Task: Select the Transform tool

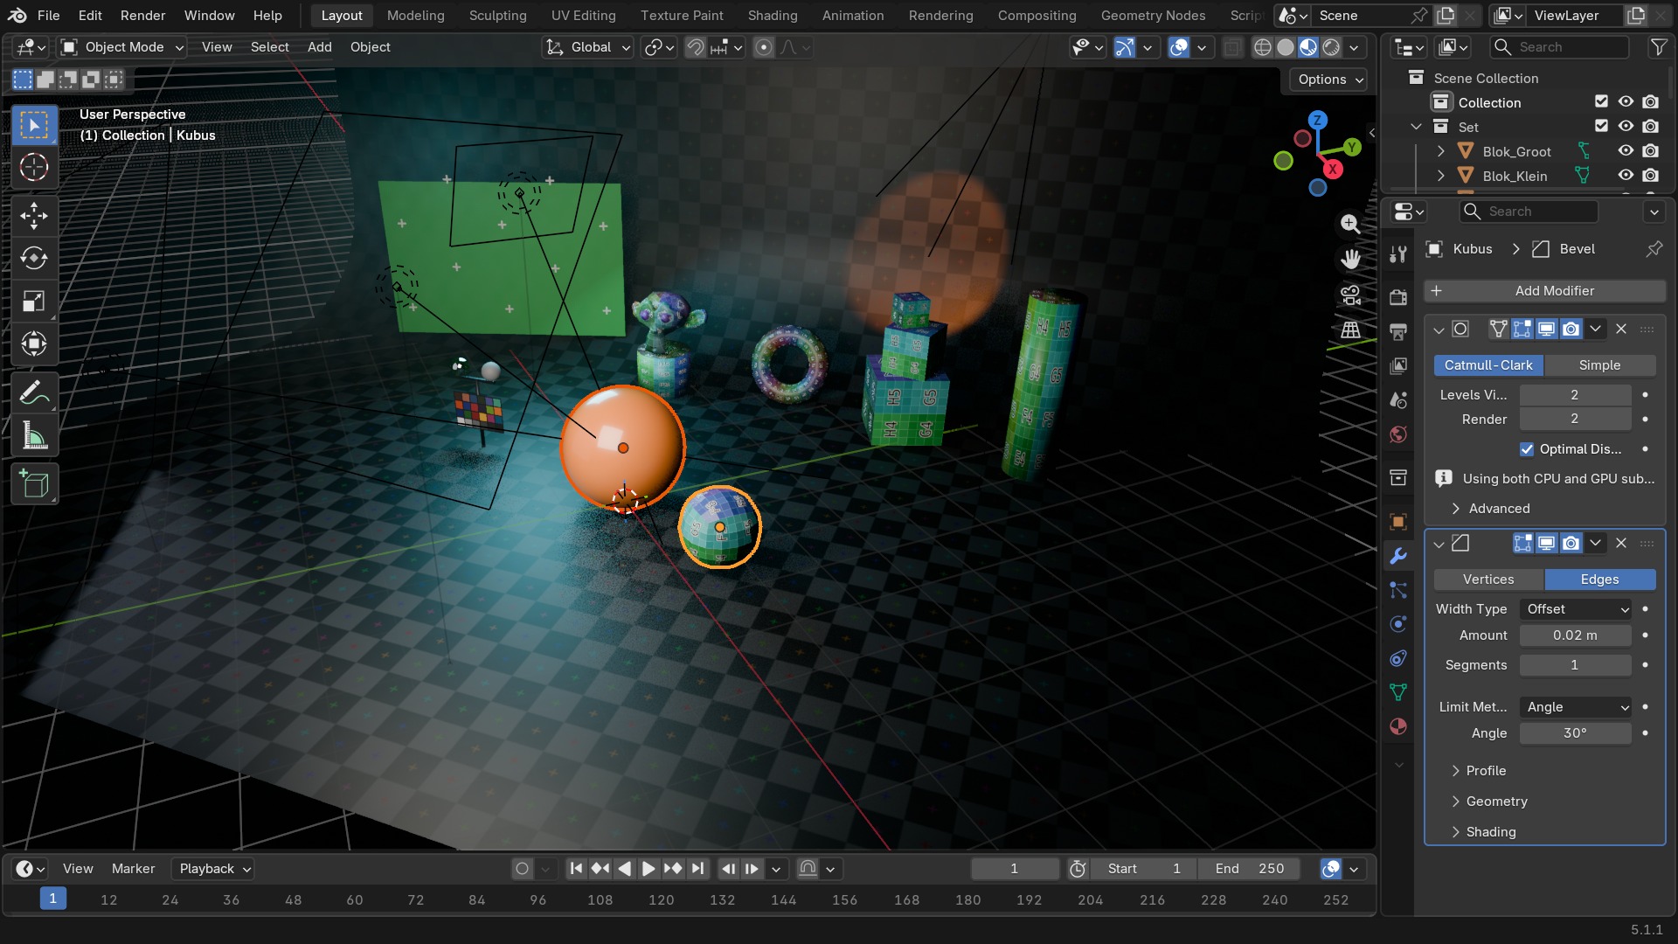Action: [x=34, y=344]
